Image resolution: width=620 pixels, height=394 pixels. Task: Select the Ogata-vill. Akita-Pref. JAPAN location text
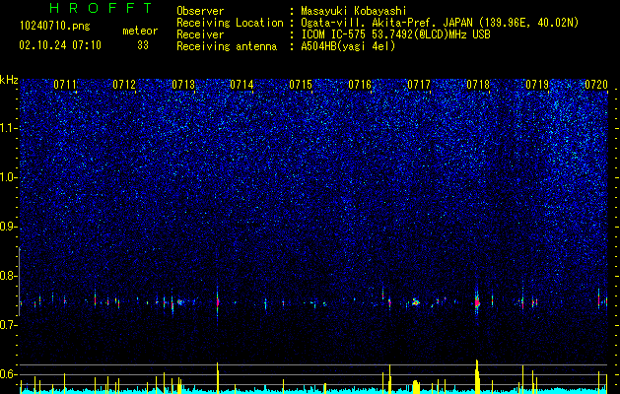pyautogui.click(x=440, y=23)
